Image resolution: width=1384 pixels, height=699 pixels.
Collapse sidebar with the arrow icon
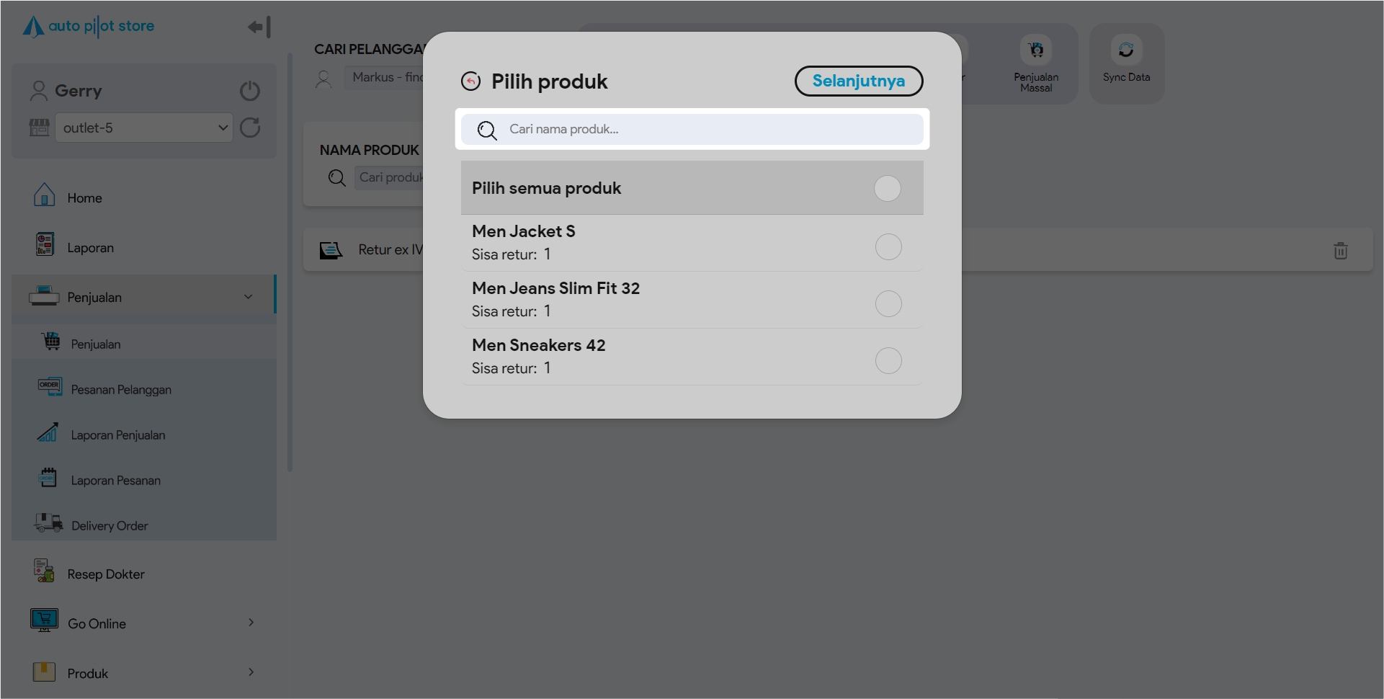click(259, 27)
